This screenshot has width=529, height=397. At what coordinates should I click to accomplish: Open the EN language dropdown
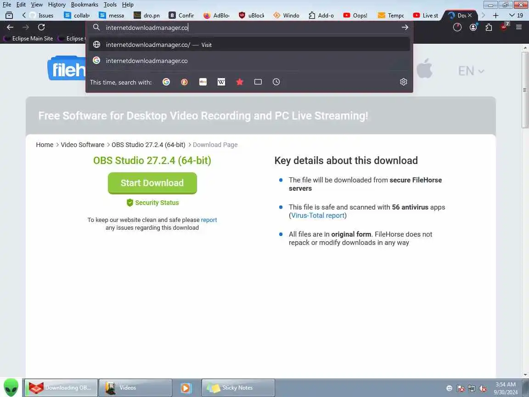(x=471, y=71)
